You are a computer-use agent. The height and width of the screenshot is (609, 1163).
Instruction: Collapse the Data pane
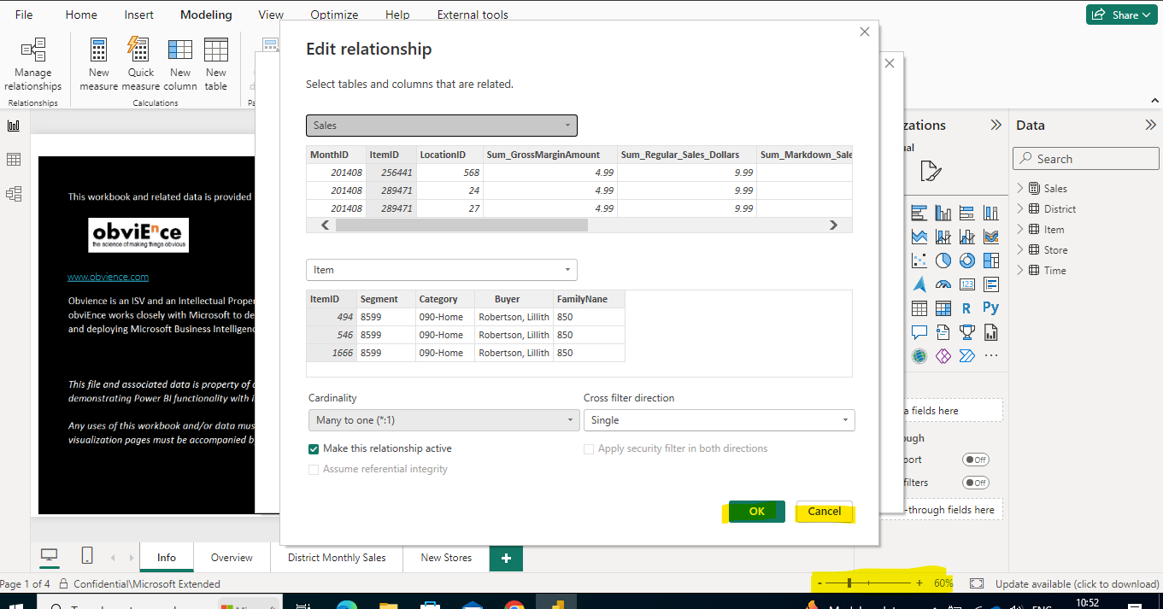(1150, 125)
